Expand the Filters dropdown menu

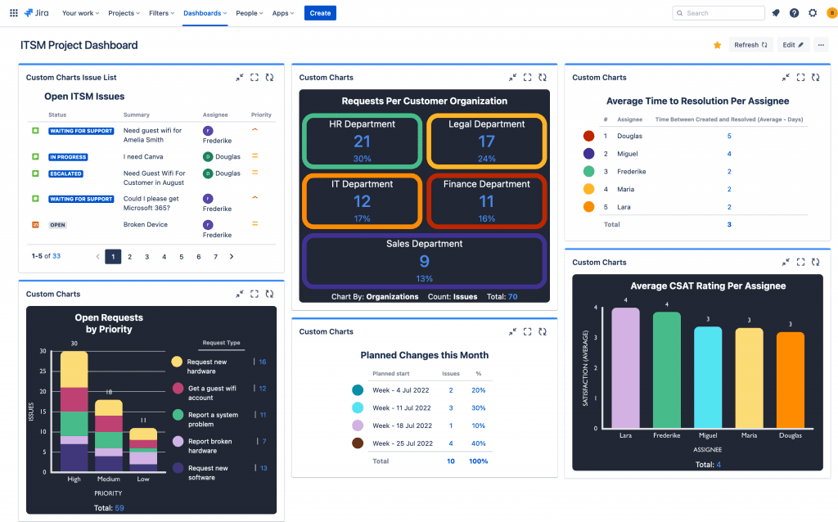pyautogui.click(x=161, y=13)
